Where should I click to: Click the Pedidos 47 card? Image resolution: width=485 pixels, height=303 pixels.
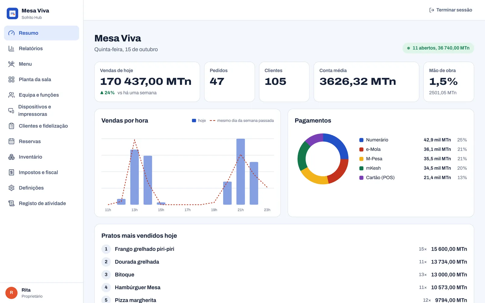click(229, 82)
